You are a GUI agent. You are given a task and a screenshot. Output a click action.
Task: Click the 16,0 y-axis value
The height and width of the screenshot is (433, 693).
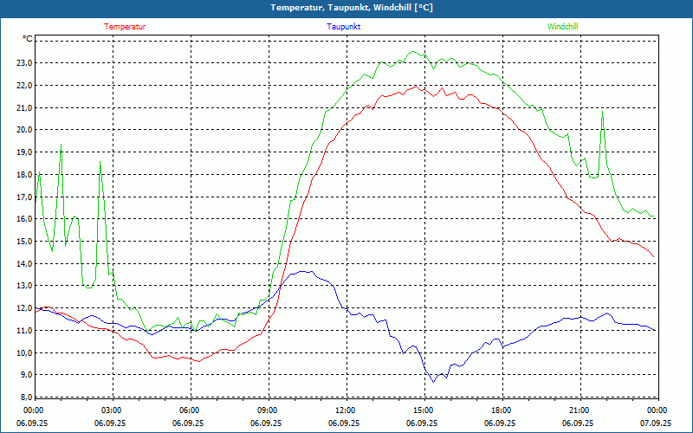click(24, 219)
